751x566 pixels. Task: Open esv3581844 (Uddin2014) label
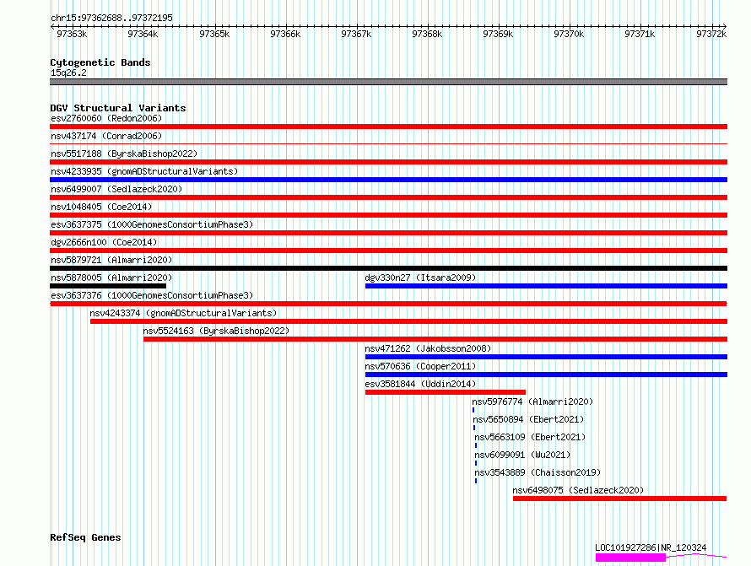point(420,384)
